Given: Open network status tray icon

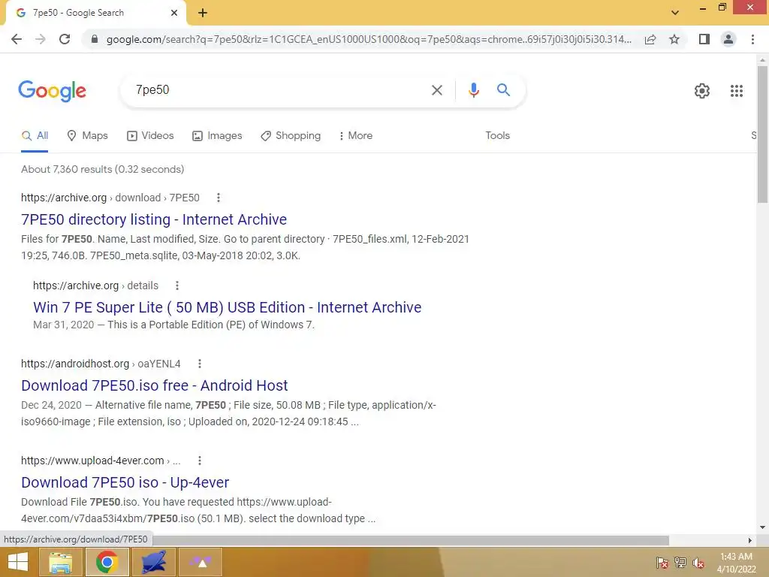Looking at the screenshot, I should coord(680,563).
